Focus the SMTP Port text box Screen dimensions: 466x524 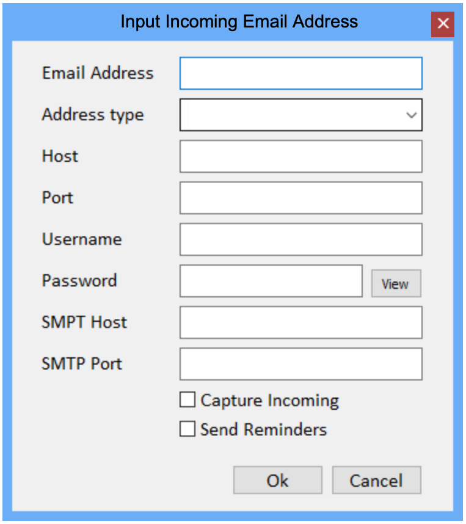pos(300,364)
